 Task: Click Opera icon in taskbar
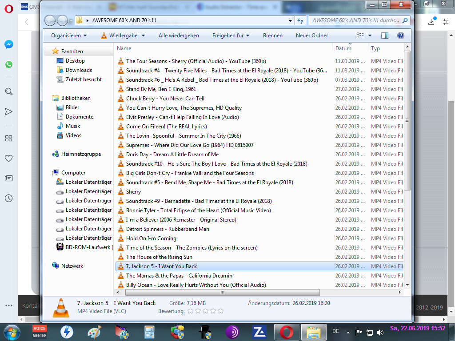tap(287, 332)
